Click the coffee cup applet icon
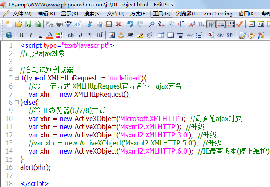Viewport: 270px width, 187px height. point(252,36)
